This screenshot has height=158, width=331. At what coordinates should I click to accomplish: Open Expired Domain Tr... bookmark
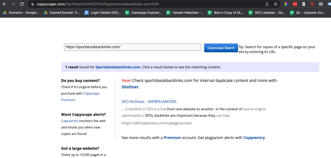(61, 13)
